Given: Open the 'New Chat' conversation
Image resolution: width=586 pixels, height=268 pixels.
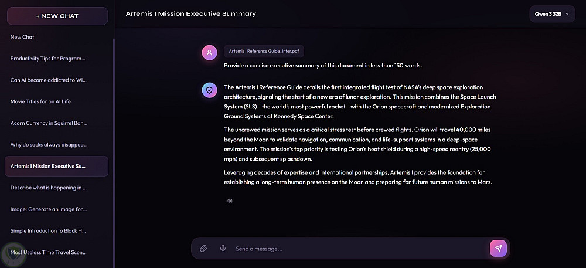Looking at the screenshot, I should [x=22, y=37].
